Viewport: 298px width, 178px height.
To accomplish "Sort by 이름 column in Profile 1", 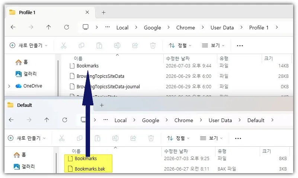I will [x=78, y=58].
